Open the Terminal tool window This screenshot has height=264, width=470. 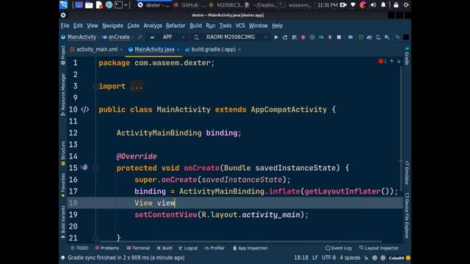pyautogui.click(x=138, y=248)
